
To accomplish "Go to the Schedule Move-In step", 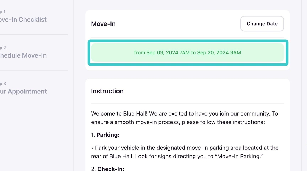I will (23, 55).
